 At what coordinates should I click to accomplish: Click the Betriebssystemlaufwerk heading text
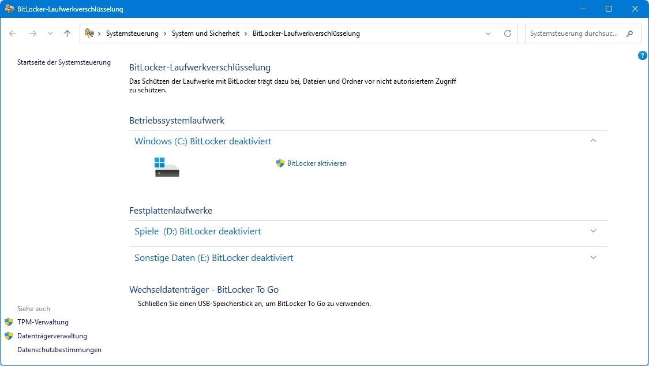[177, 121]
